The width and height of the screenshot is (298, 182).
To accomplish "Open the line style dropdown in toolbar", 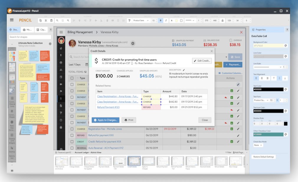I will (190, 20).
